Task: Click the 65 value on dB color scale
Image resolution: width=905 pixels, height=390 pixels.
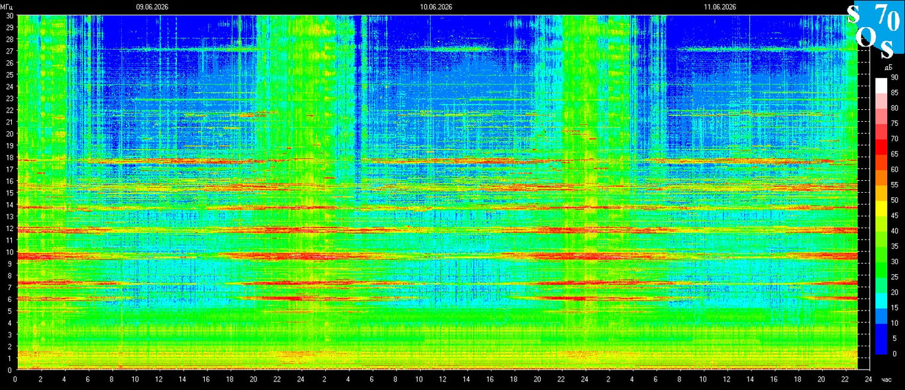Action: [x=894, y=154]
